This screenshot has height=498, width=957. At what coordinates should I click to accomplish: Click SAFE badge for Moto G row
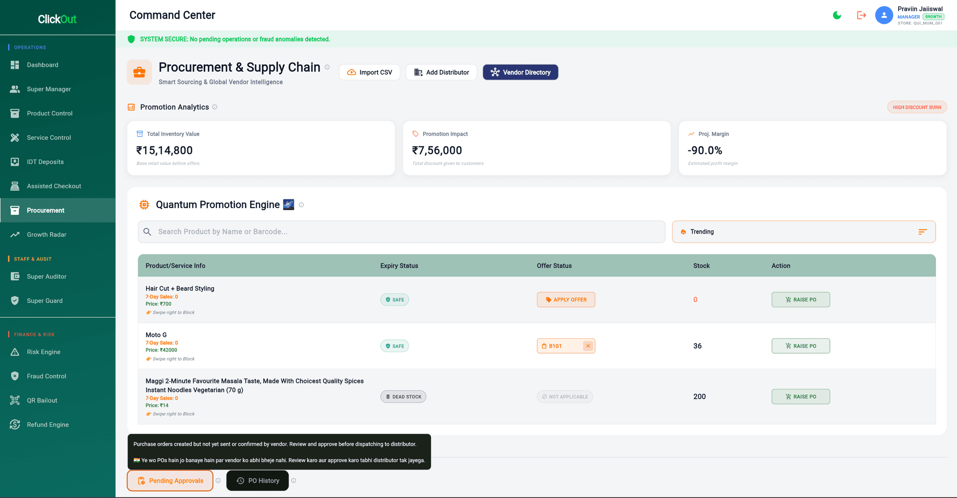coord(395,346)
